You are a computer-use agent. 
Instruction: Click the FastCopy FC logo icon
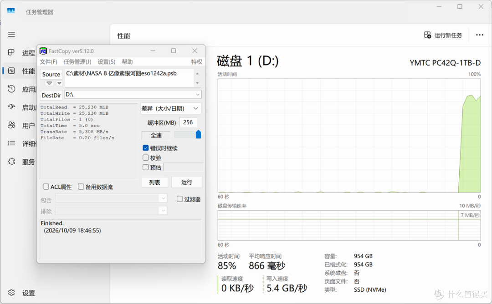43,51
